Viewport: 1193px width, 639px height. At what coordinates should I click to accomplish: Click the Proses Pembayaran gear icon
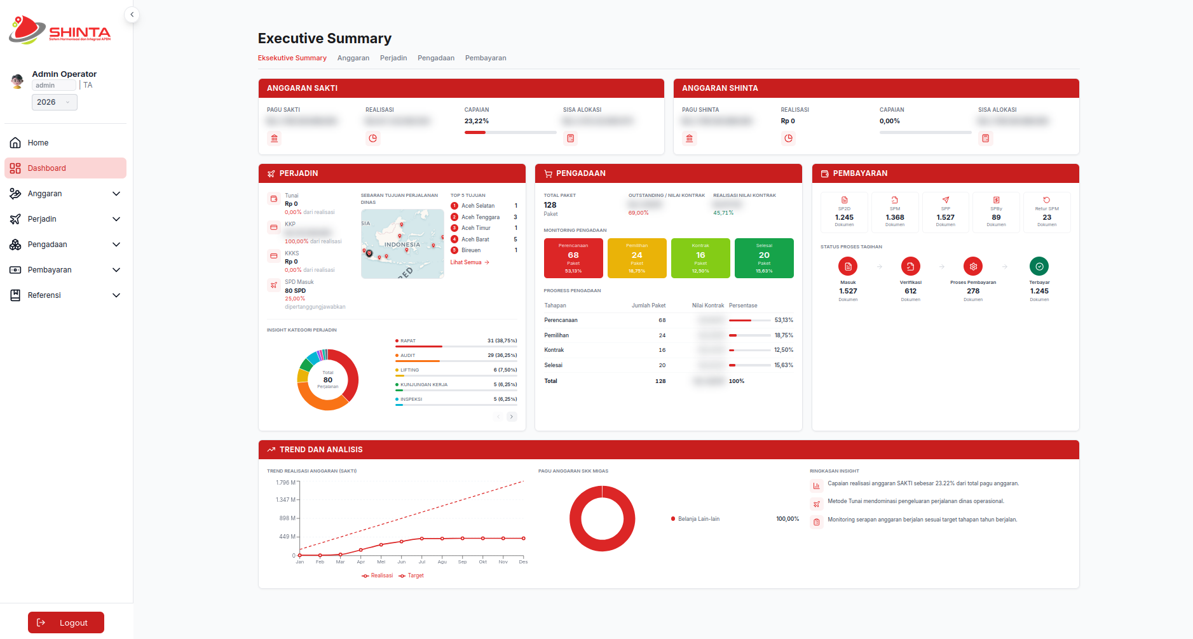973,266
